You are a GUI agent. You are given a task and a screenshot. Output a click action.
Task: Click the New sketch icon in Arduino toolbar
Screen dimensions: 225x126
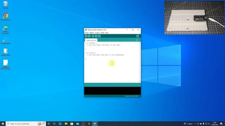[x=93, y=36]
